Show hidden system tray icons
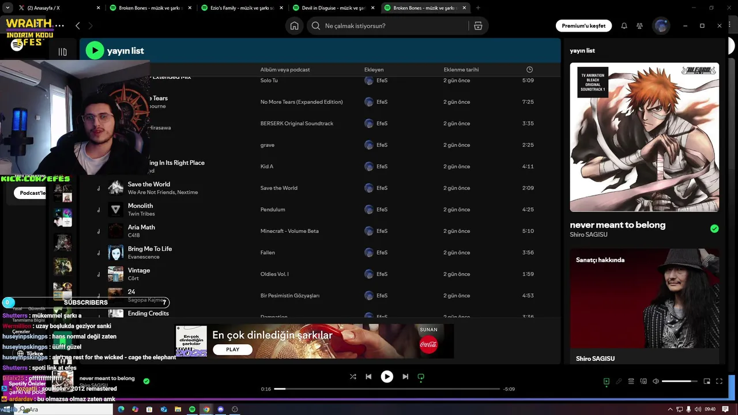 point(671,409)
